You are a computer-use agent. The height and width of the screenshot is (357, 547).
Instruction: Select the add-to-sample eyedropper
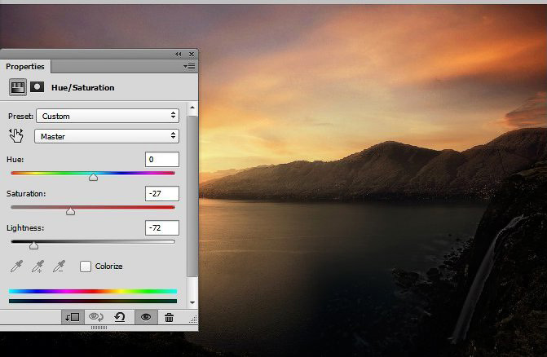point(37,267)
